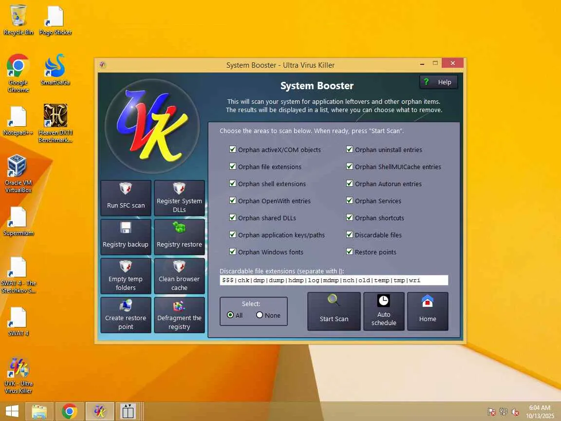Select Pogo Sticker desktop shortcut

pyautogui.click(x=56, y=20)
